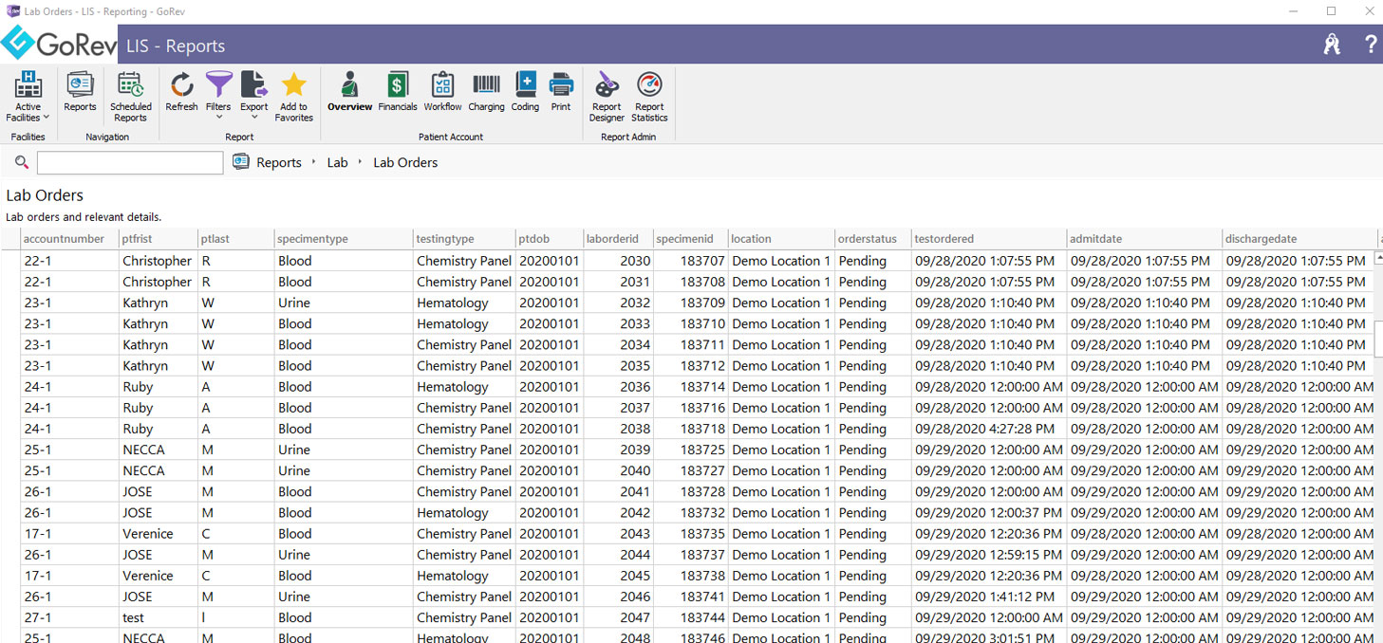Open the Reports navigation icon
This screenshot has width=1383, height=643.
pos(80,92)
